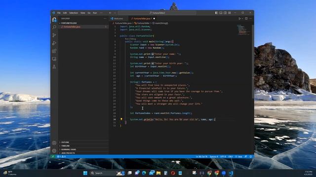Switch to the FortuneTeller.java tab
Viewport: 316px width, 177px height.
(142, 19)
